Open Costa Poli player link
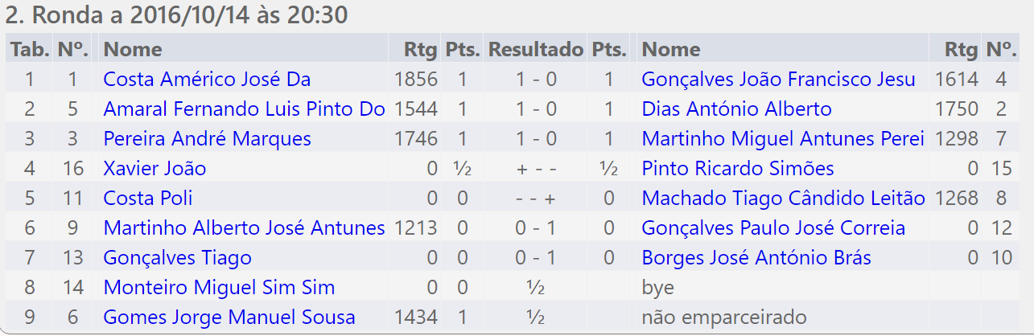 coord(148,199)
